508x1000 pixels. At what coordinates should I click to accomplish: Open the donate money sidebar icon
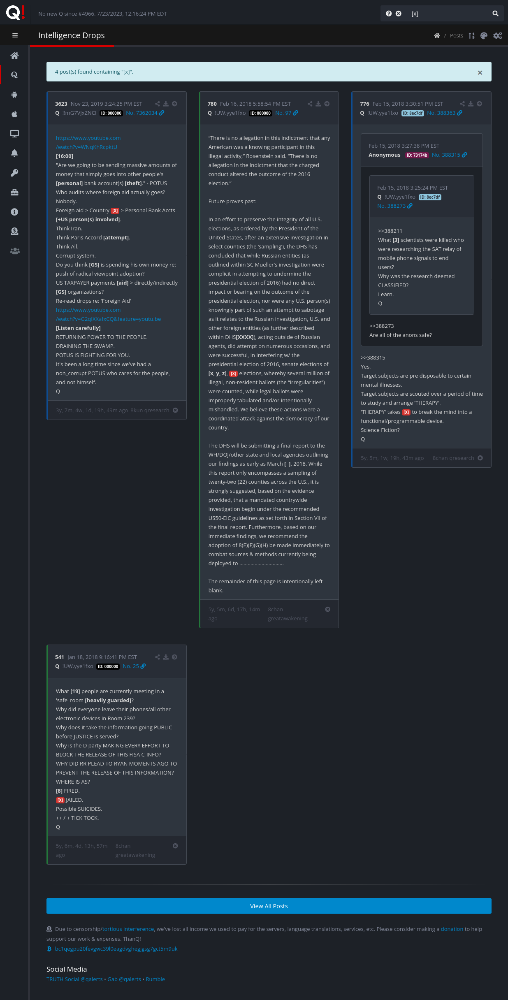point(14,231)
